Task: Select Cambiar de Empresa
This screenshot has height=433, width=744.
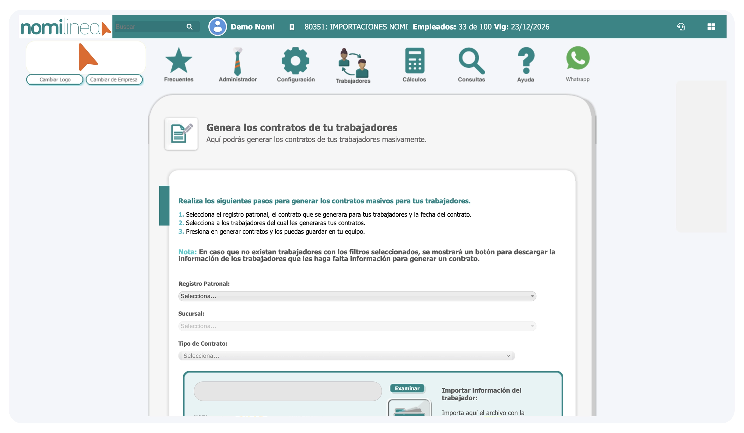Action: pyautogui.click(x=114, y=79)
